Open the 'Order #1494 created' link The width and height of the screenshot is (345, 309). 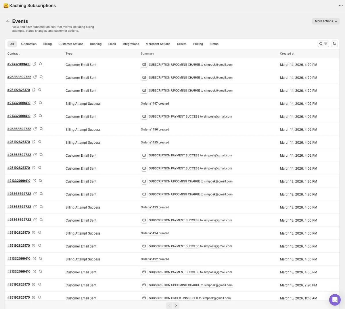(x=155, y=233)
